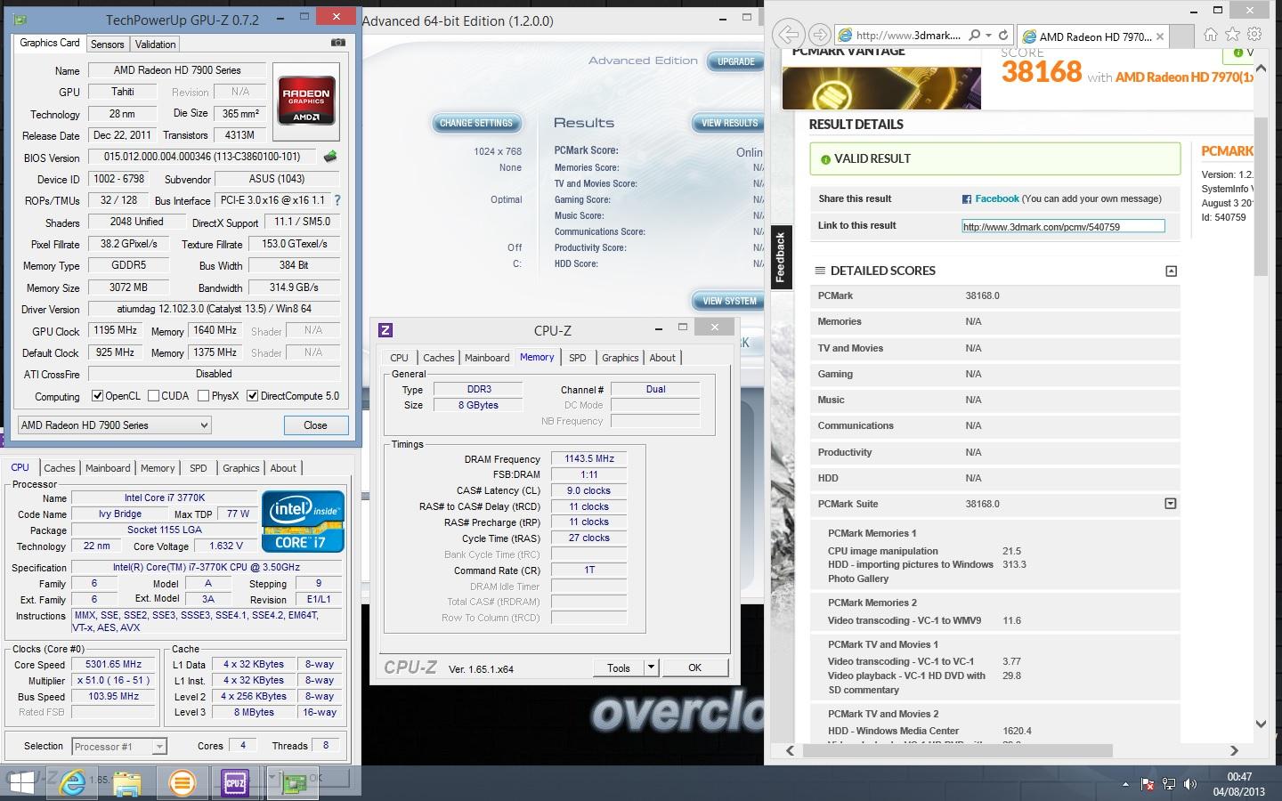The width and height of the screenshot is (1282, 801).
Task: Click the Detailed Scores list icon
Action: pyautogui.click(x=820, y=271)
